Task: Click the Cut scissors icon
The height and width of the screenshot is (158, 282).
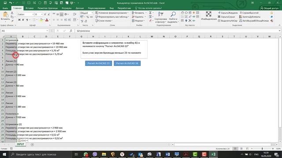Action: point(12,13)
